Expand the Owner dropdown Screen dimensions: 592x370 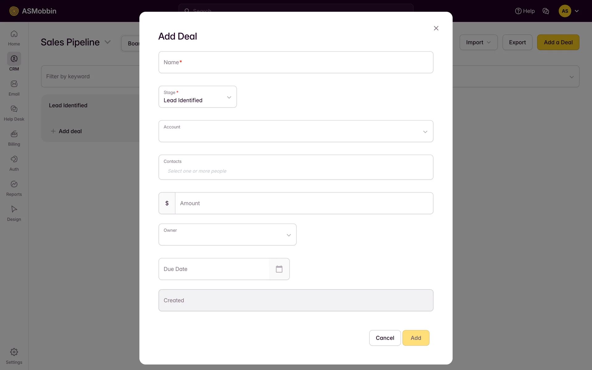pos(227,235)
